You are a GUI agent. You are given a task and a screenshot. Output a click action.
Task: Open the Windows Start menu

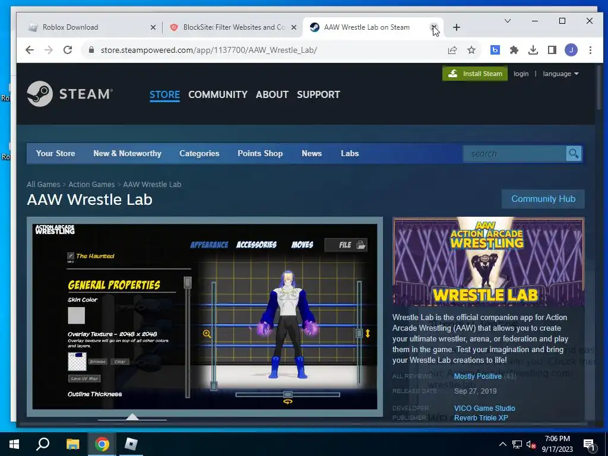14,444
